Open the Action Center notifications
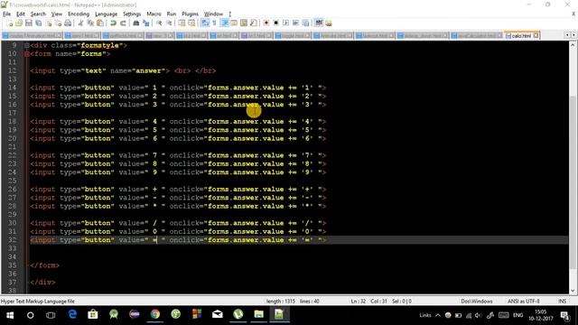The width and height of the screenshot is (578, 325). click(x=564, y=315)
